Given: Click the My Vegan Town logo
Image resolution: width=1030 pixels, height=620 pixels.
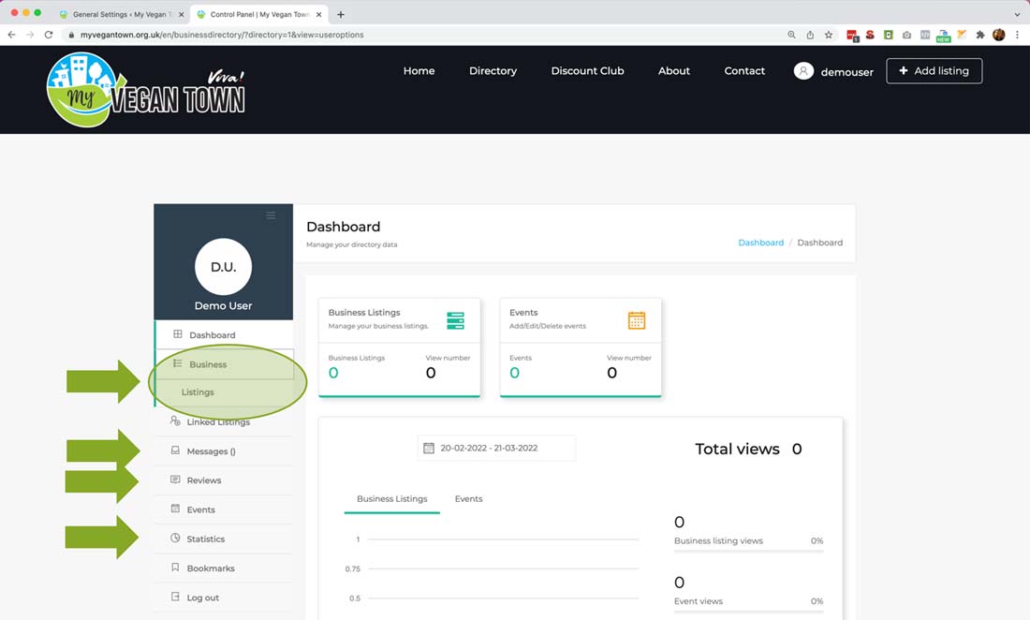Looking at the screenshot, I should 146,89.
